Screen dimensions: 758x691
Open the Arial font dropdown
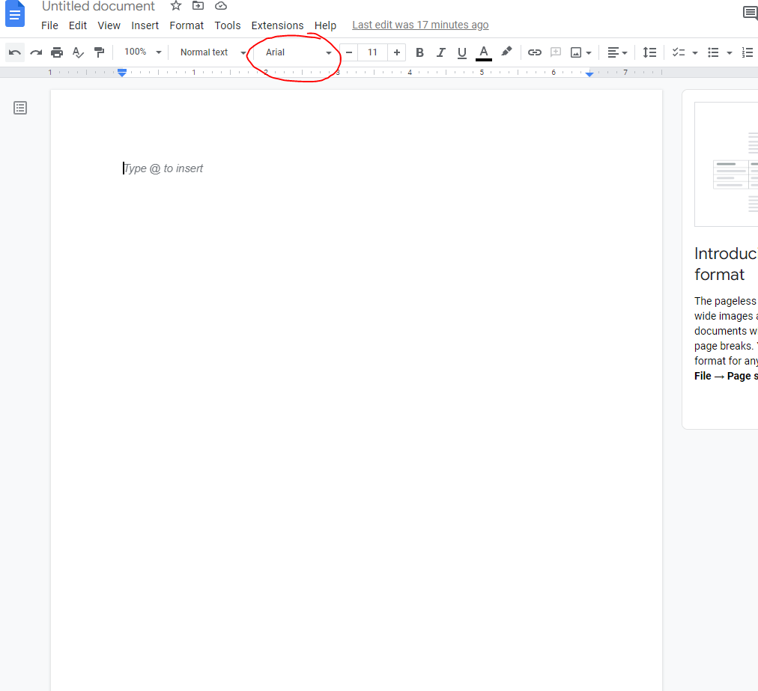(x=297, y=52)
